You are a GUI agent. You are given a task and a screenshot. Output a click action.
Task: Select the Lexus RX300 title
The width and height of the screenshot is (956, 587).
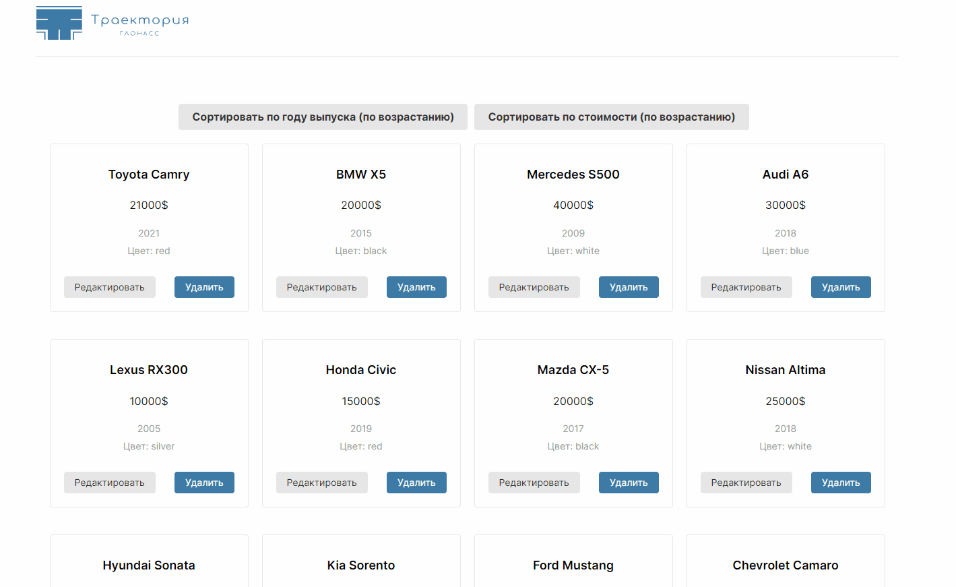click(x=149, y=370)
